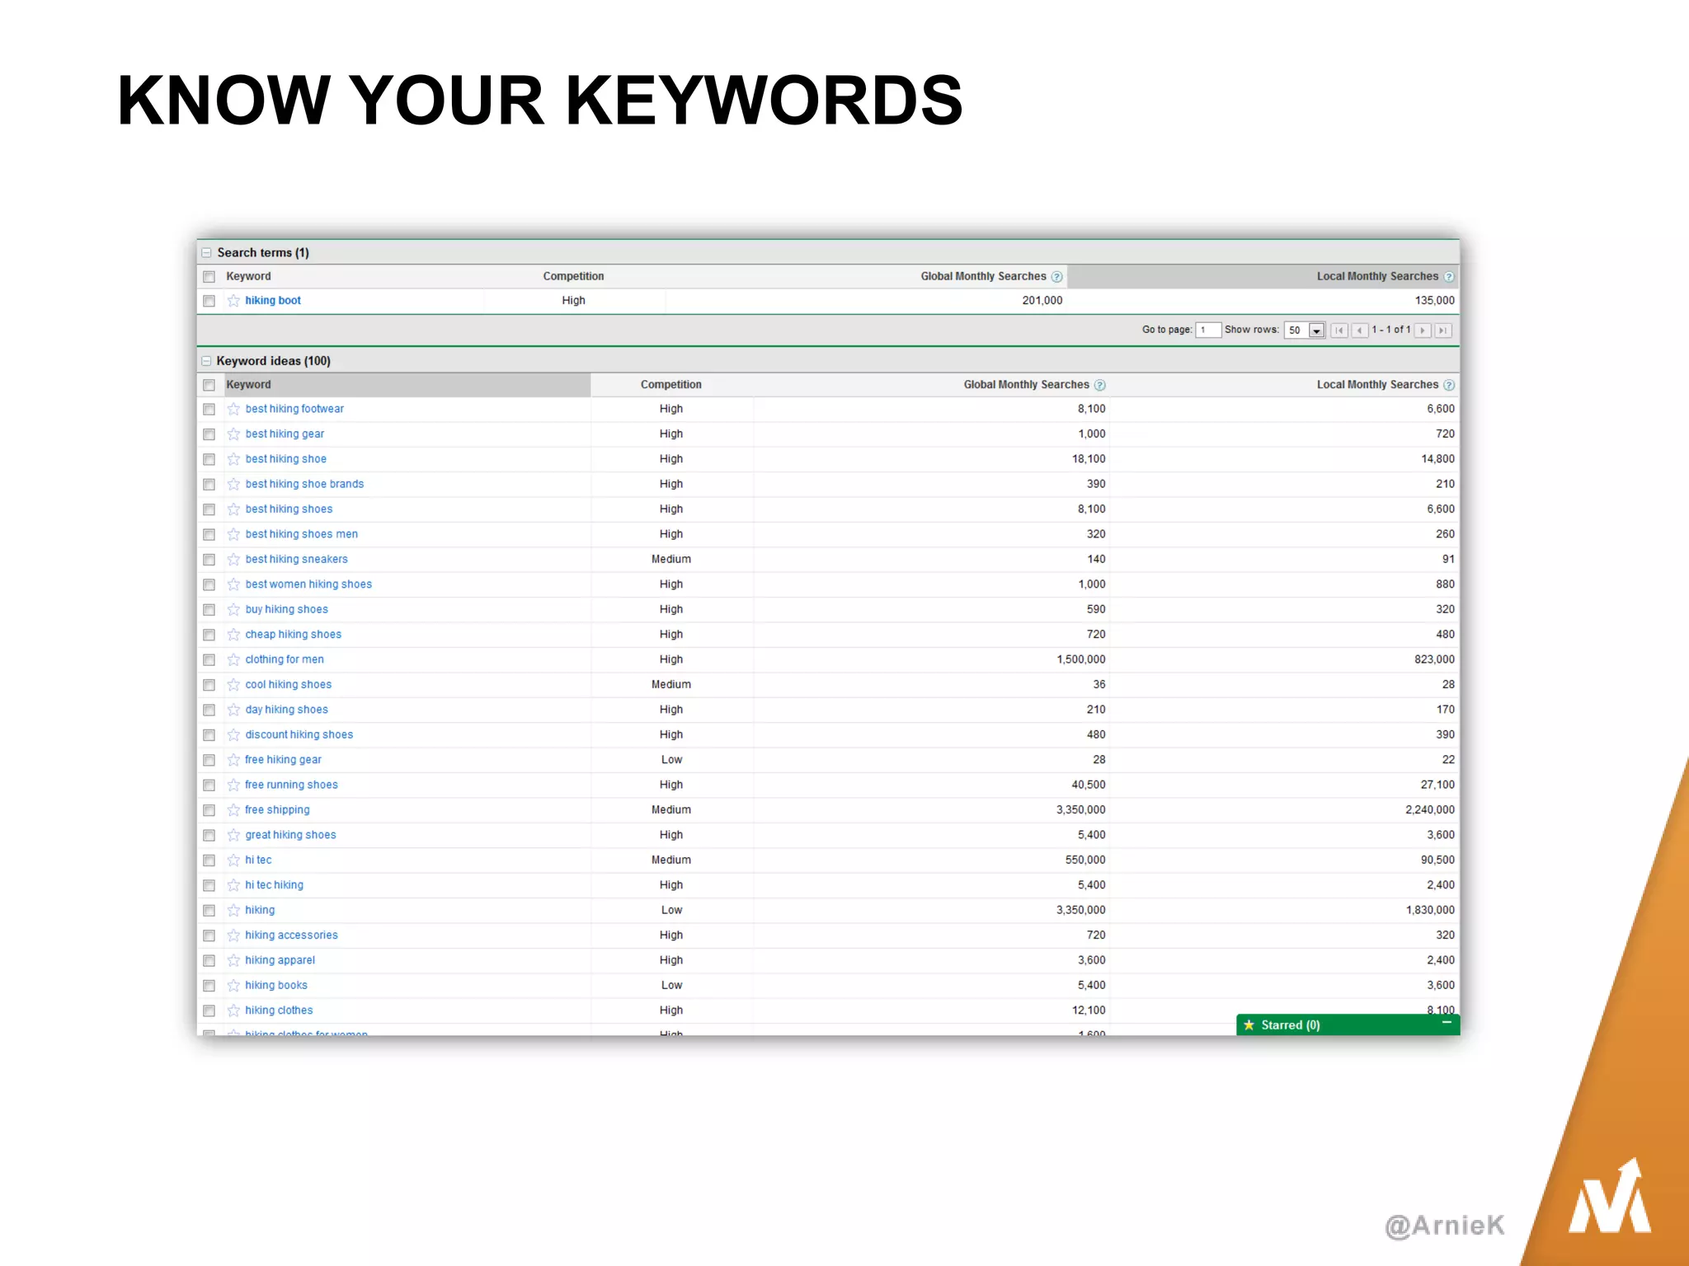This screenshot has height=1266, width=1689.
Task: Collapse the Search terms section
Action: pyautogui.click(x=206, y=253)
